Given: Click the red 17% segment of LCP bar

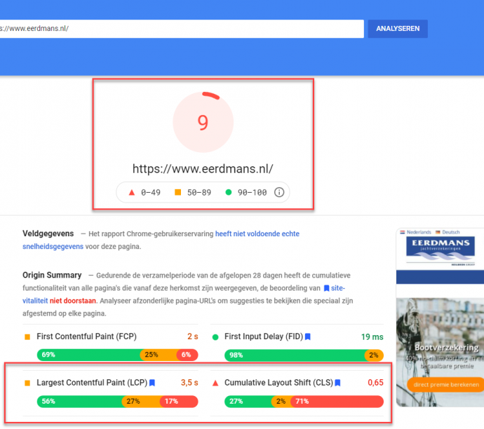Looking at the screenshot, I should pyautogui.click(x=179, y=401).
